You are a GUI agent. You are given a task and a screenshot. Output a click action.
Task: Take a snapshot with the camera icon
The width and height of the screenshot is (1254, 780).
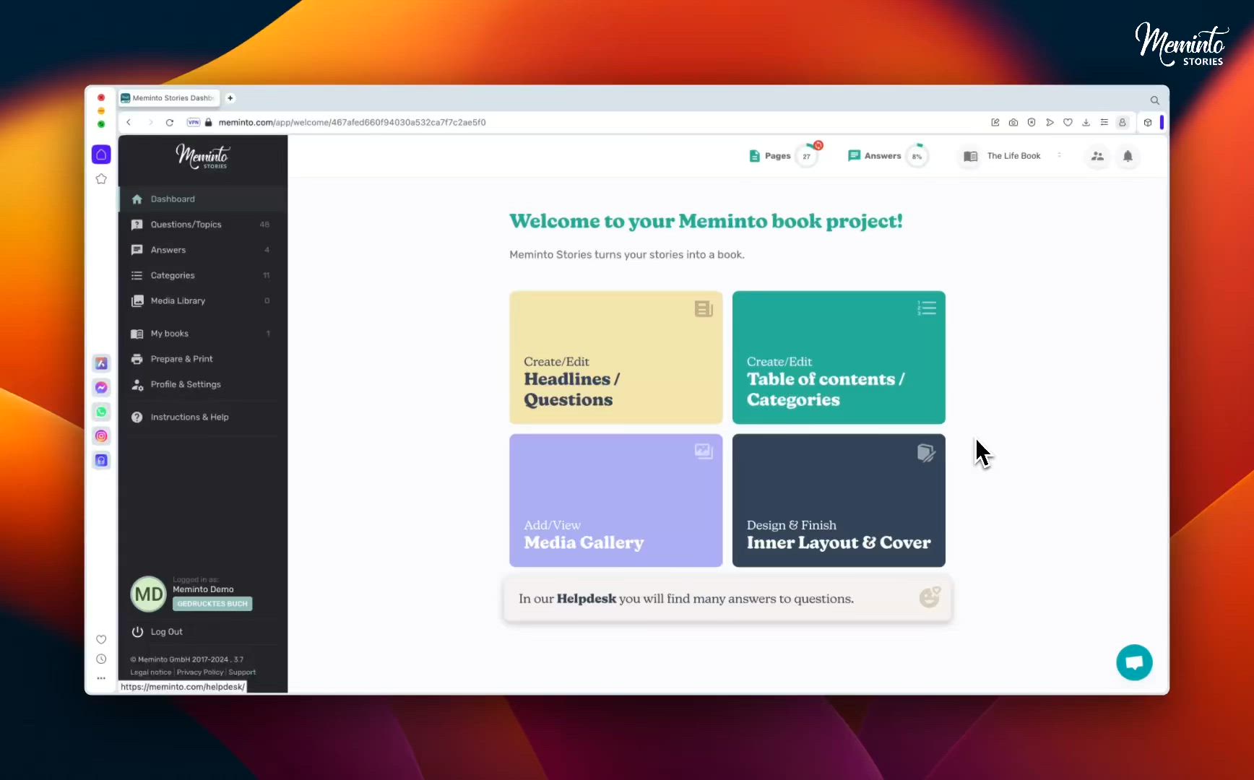[1013, 122]
